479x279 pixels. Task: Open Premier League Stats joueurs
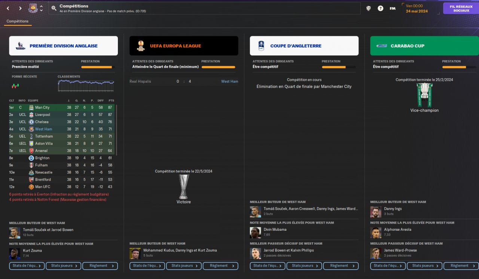click(x=63, y=266)
